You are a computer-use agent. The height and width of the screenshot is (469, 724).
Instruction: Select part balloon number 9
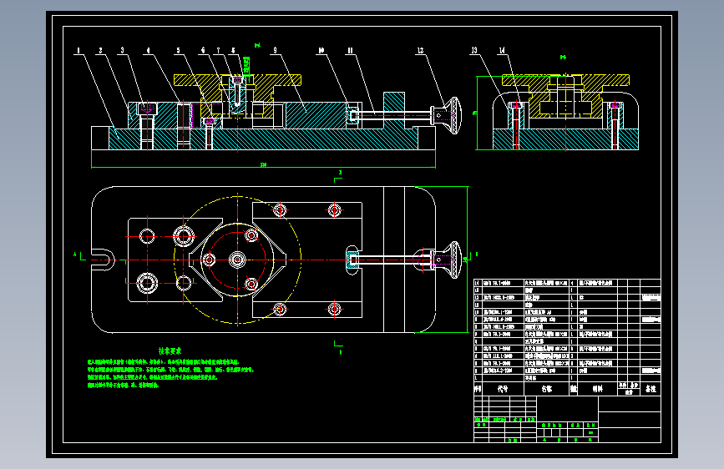pos(276,50)
